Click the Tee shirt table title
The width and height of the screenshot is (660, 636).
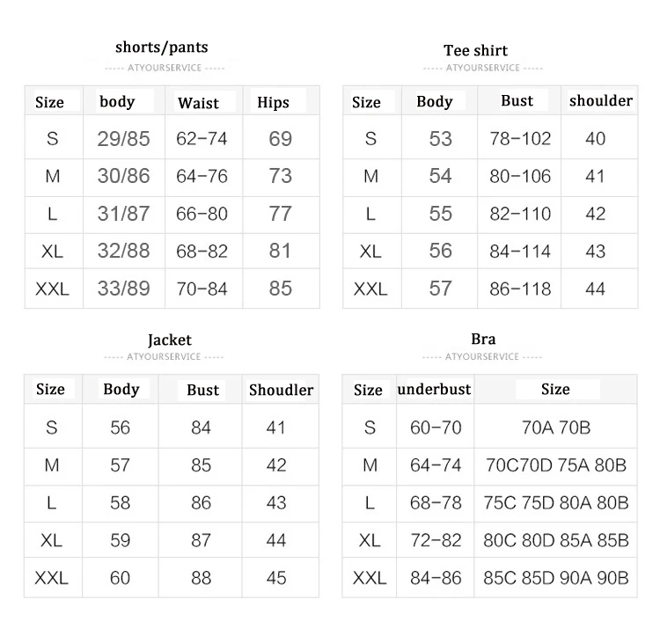tap(475, 50)
